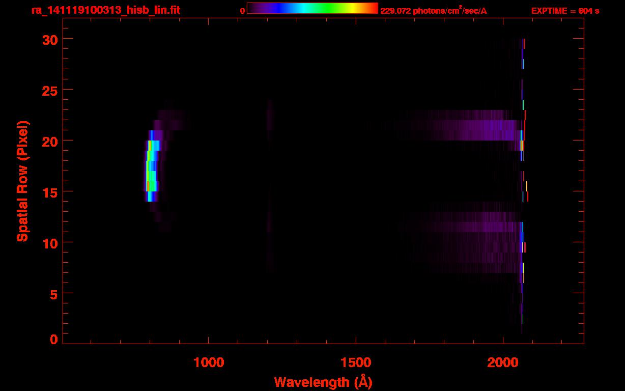This screenshot has width=625, height=391.
Task: Click the filename ra_141119100313_hisb_lin.fit title
Action: pos(105,10)
